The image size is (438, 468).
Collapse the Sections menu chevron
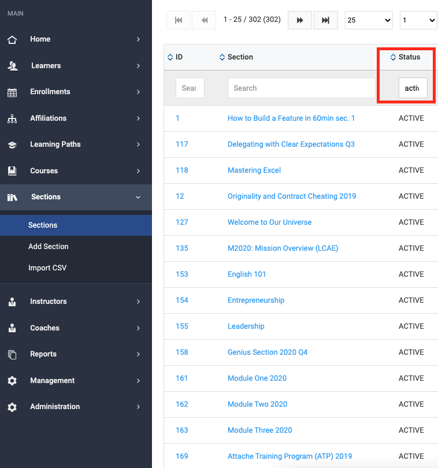click(138, 197)
